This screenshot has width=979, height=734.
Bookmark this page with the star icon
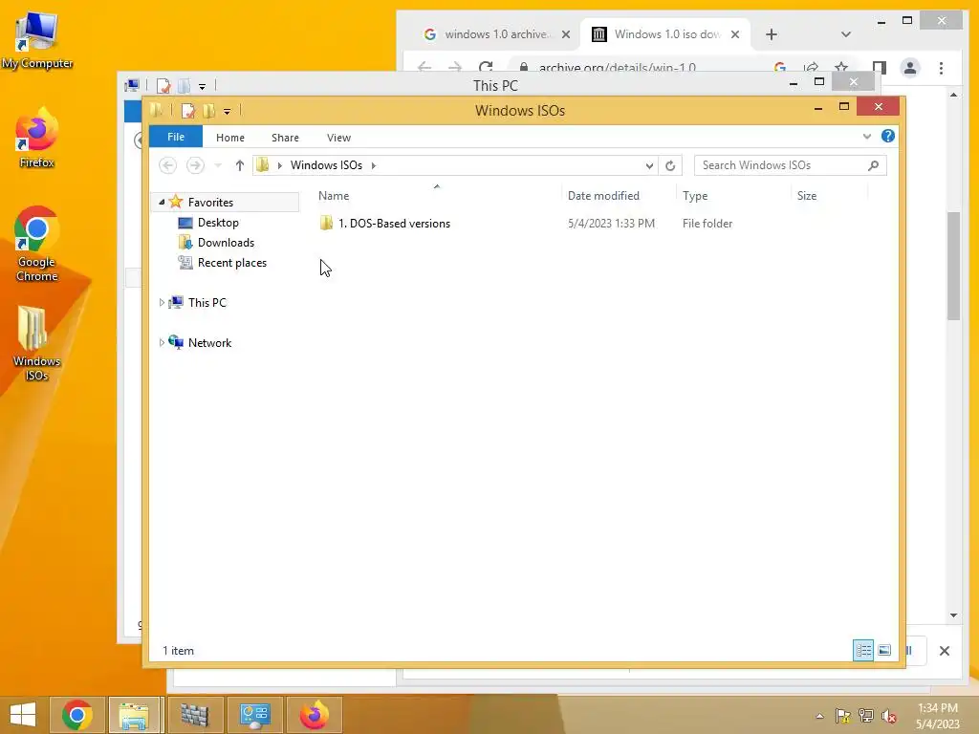pyautogui.click(x=841, y=68)
